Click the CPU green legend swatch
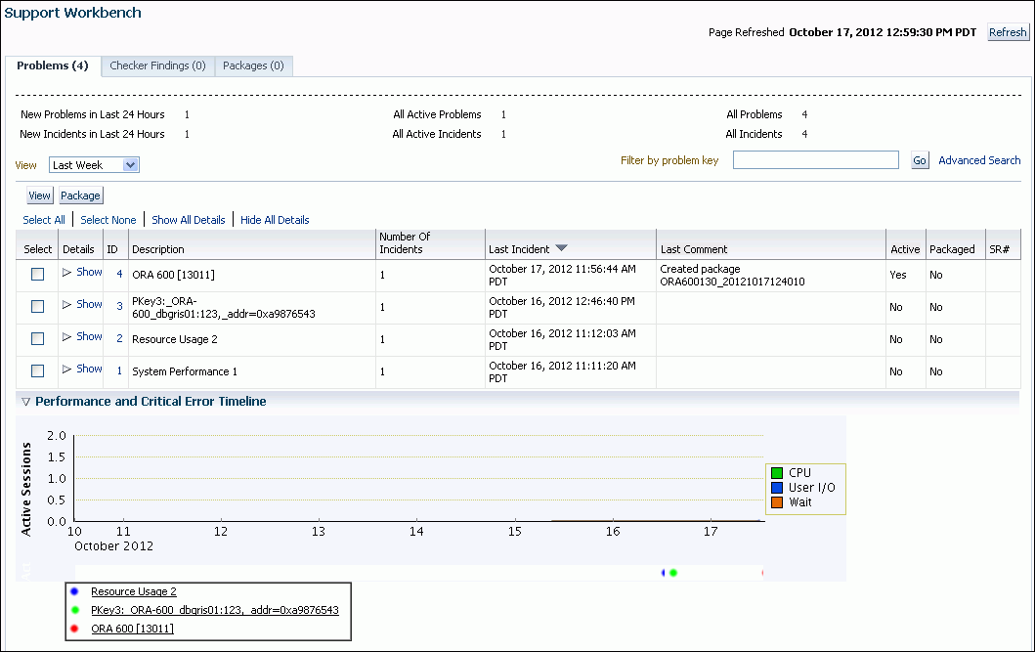1035x652 pixels. point(776,473)
